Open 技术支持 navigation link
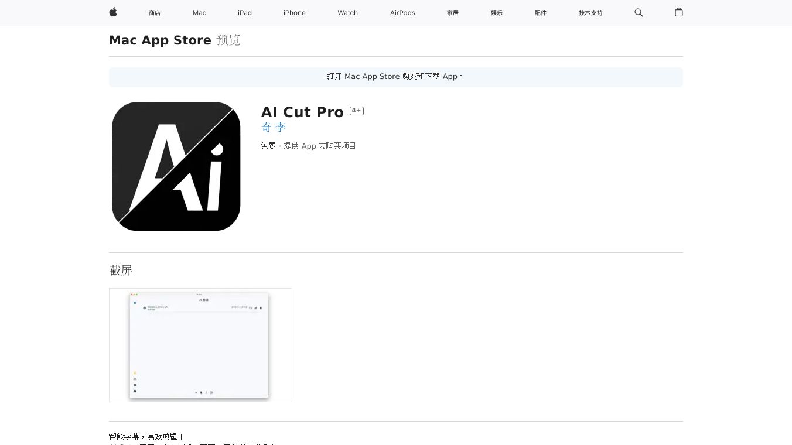 [x=590, y=13]
